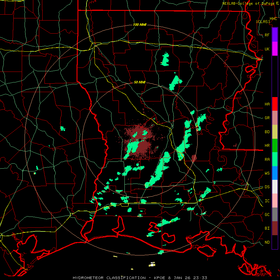This screenshot has width=280, height=280.
Task: Click the UK legend label
Action: (x=267, y=49)
